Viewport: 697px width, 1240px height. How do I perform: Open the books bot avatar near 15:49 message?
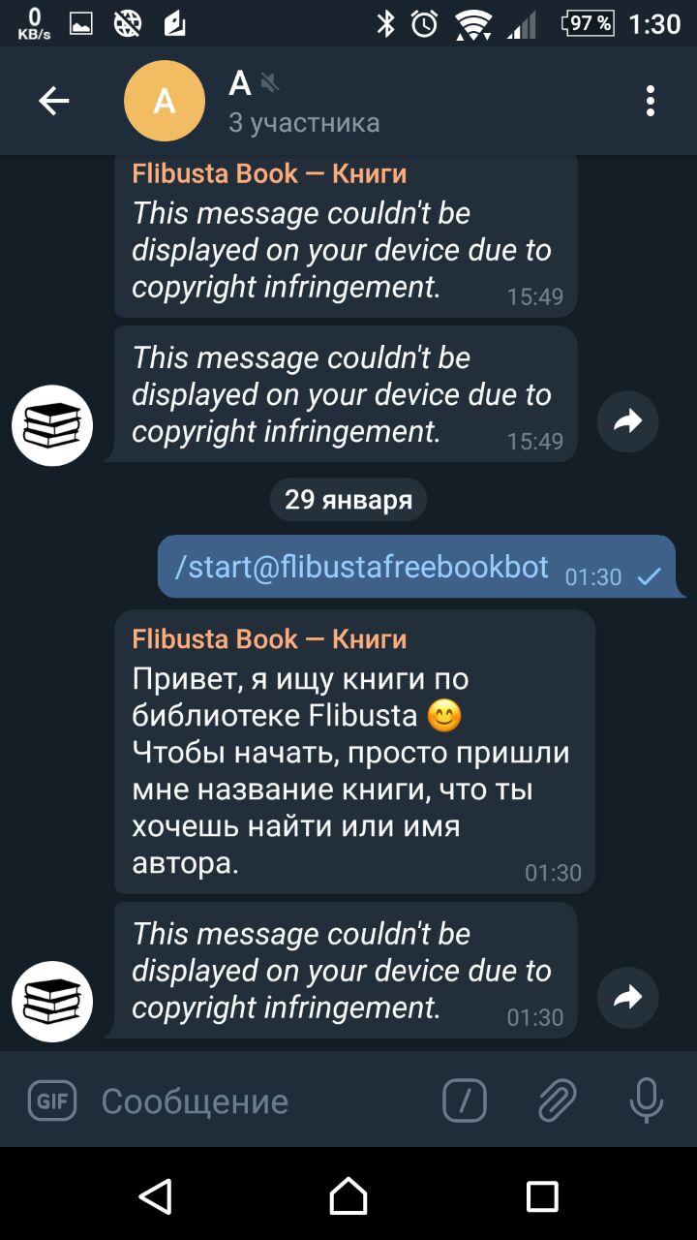(x=52, y=425)
